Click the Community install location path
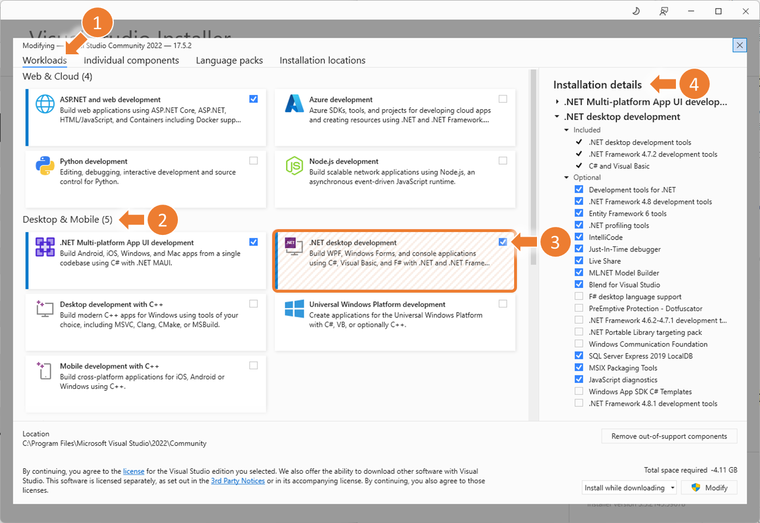 (x=114, y=444)
